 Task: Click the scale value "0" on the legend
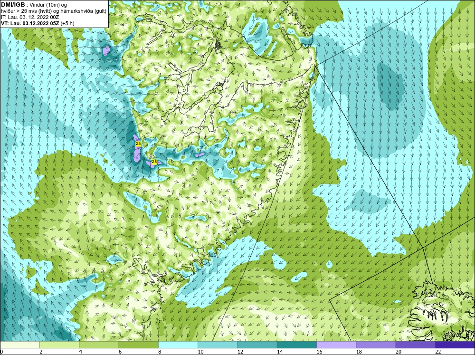[x=1, y=352]
